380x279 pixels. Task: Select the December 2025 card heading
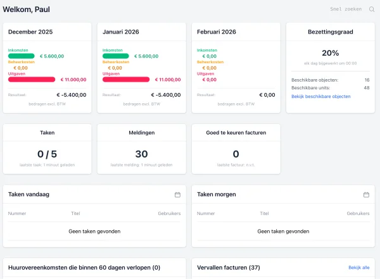click(x=30, y=32)
